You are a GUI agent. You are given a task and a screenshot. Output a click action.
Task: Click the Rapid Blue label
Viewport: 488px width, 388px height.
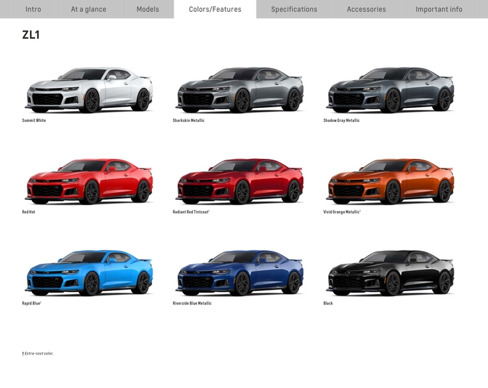click(x=32, y=304)
